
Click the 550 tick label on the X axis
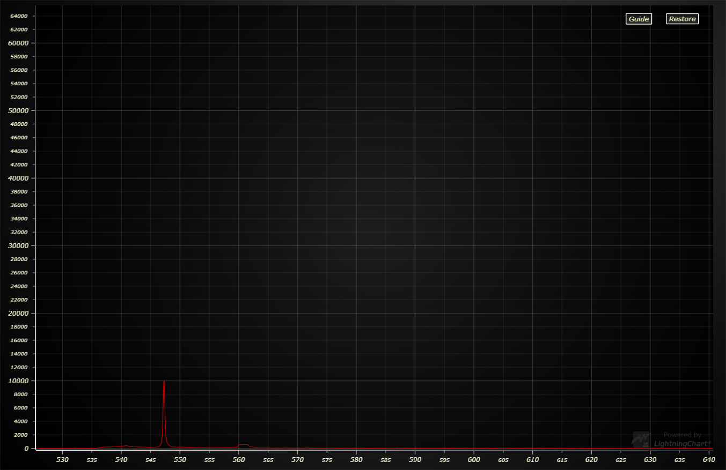click(180, 459)
